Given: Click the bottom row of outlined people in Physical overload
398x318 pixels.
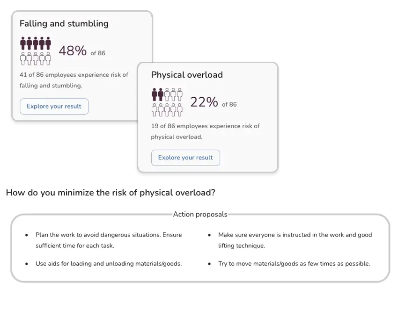Looking at the screenshot, I should [167, 110].
